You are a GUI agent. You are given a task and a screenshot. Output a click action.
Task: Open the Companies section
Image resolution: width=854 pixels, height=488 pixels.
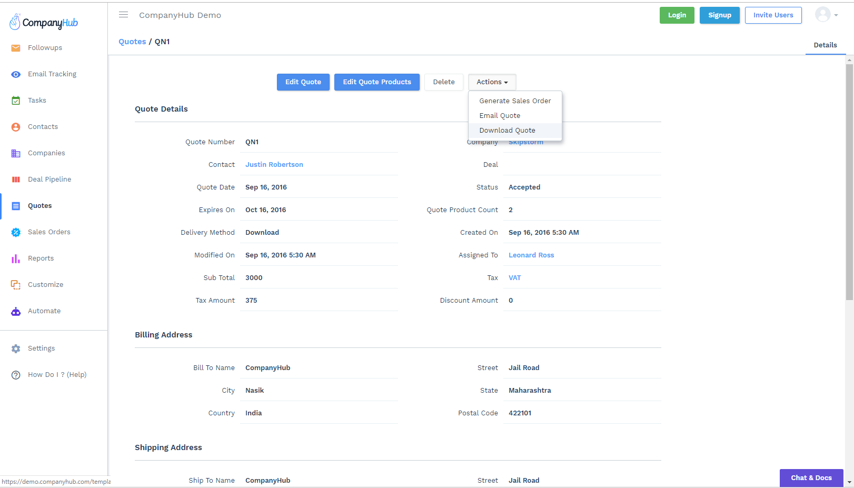46,153
